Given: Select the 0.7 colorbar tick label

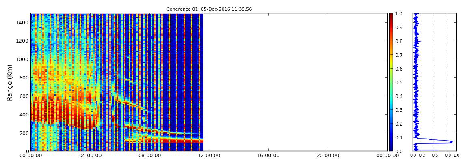Looking at the screenshot, I should pos(399,55).
